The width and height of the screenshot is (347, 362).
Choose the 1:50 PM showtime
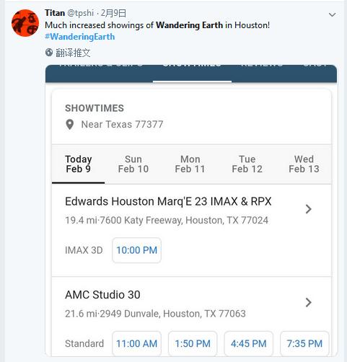(193, 343)
